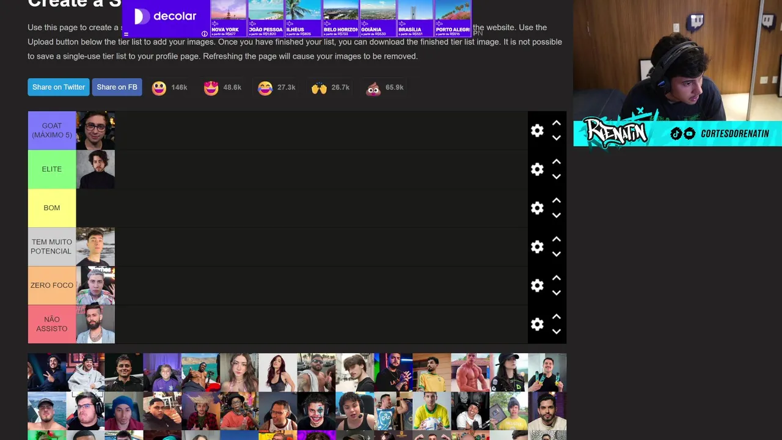Pick the clown face paint streamer thumbnail

(316, 411)
